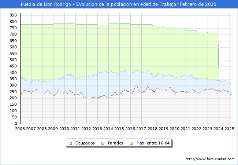Click the 300 y-axis value
The height and width of the screenshot is (165, 238).
click(13, 85)
